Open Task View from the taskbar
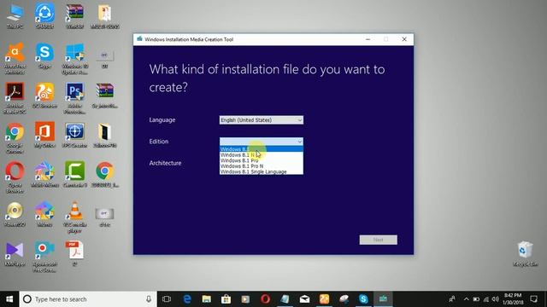547x307 pixels. pos(167,299)
